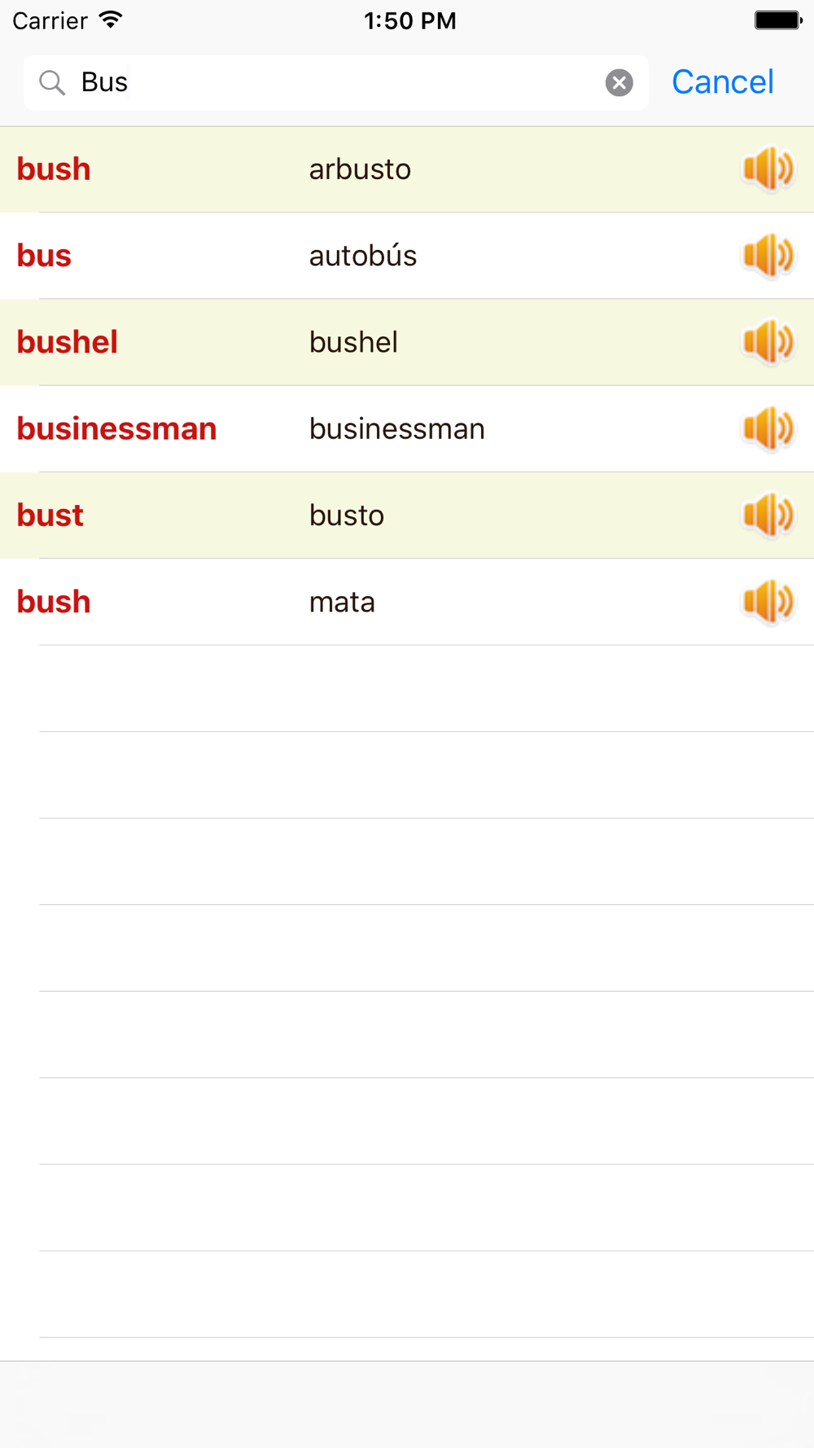The height and width of the screenshot is (1448, 814).
Task: Tap the magnifying glass search icon
Action: pyautogui.click(x=52, y=82)
